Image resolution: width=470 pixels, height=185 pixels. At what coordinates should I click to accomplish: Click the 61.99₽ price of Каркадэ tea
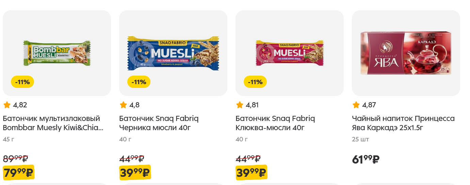coord(366,159)
